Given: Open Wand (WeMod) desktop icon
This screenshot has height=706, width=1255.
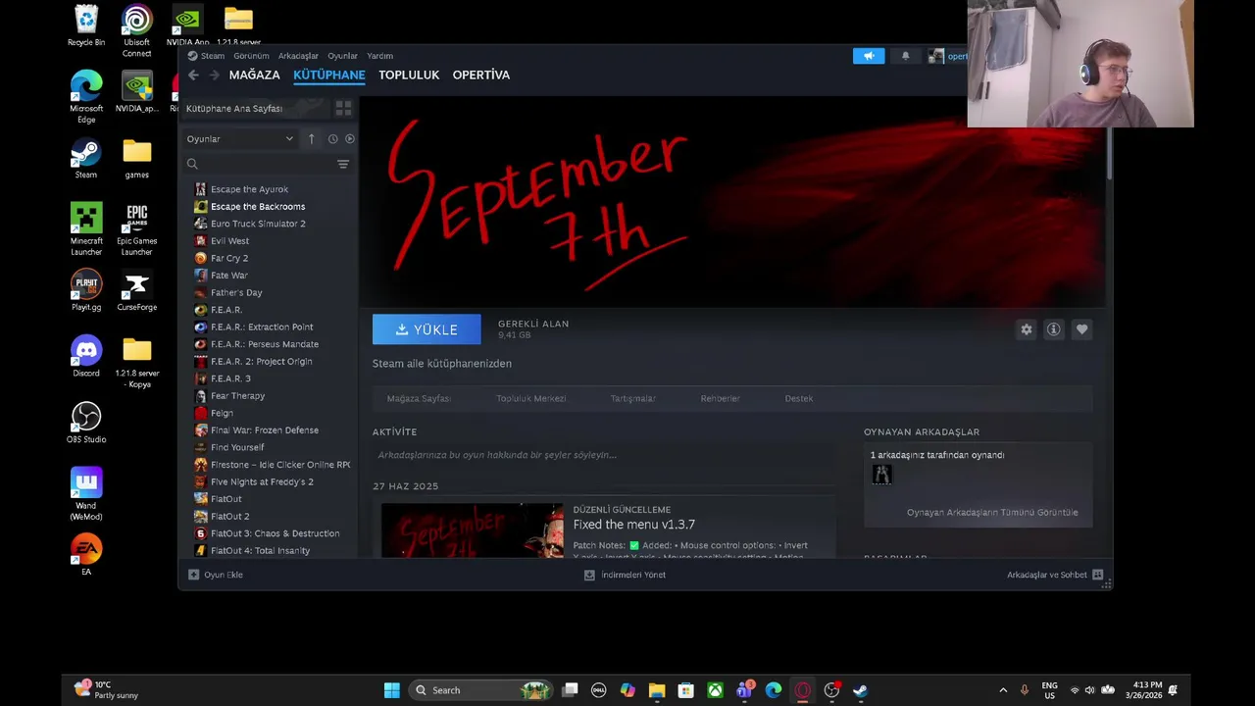Looking at the screenshot, I should pyautogui.click(x=86, y=493).
